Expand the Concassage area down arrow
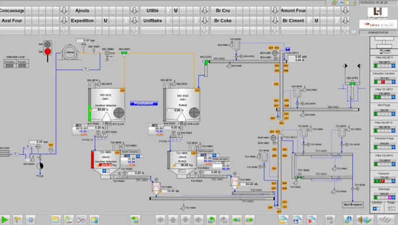 coord(64,11)
